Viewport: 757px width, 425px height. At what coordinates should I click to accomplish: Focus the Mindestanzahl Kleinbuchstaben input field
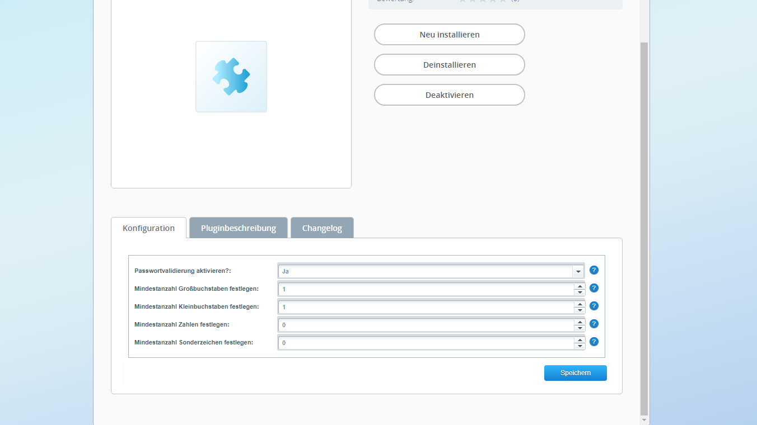click(426, 307)
